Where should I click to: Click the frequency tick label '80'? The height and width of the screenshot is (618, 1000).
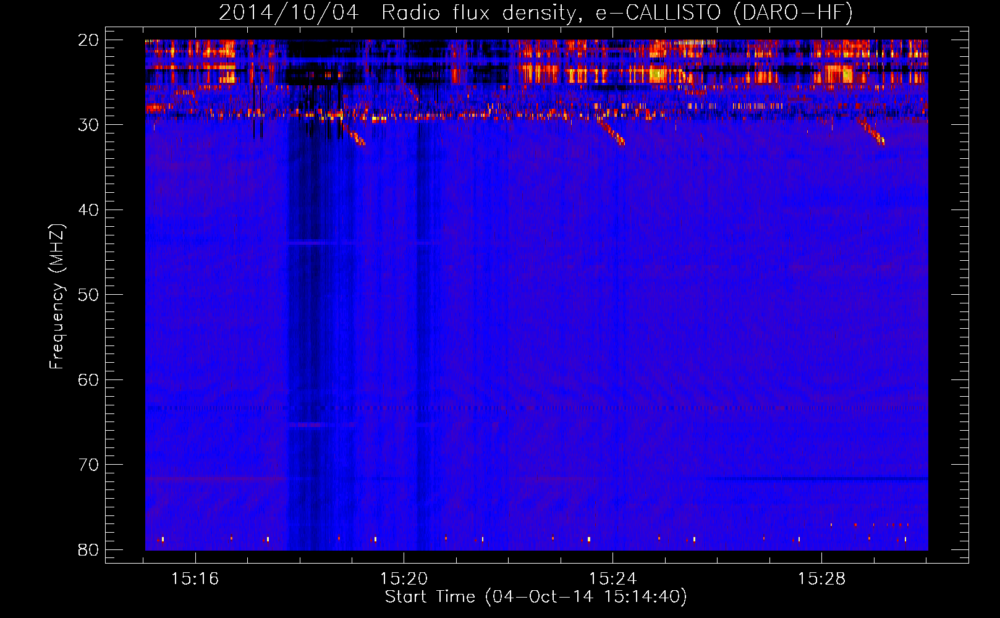[88, 550]
